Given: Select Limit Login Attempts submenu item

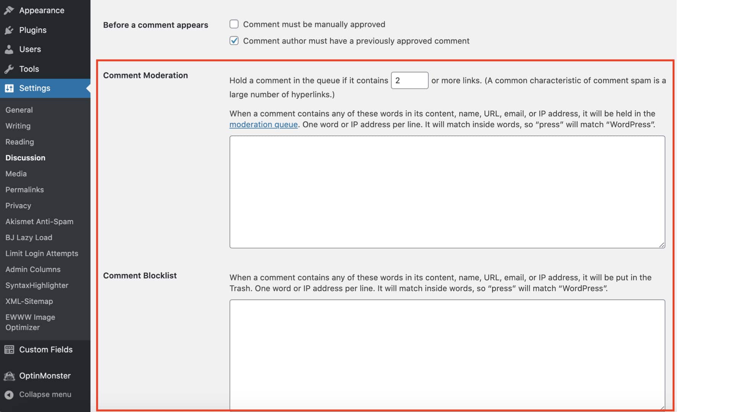Looking at the screenshot, I should (42, 253).
